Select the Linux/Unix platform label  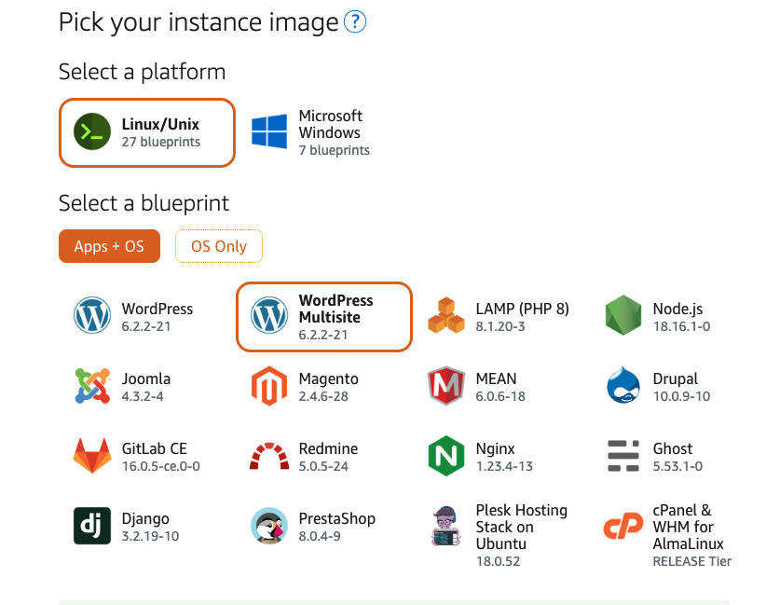click(160, 124)
